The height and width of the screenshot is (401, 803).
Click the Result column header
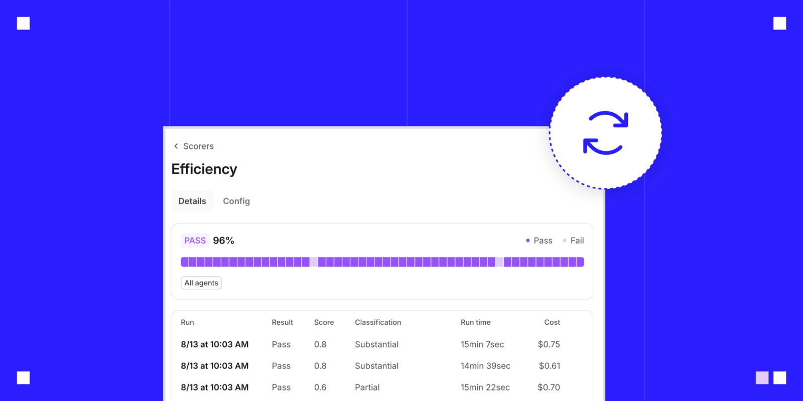click(x=283, y=322)
